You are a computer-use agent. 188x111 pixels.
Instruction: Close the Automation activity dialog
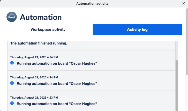point(184,3)
